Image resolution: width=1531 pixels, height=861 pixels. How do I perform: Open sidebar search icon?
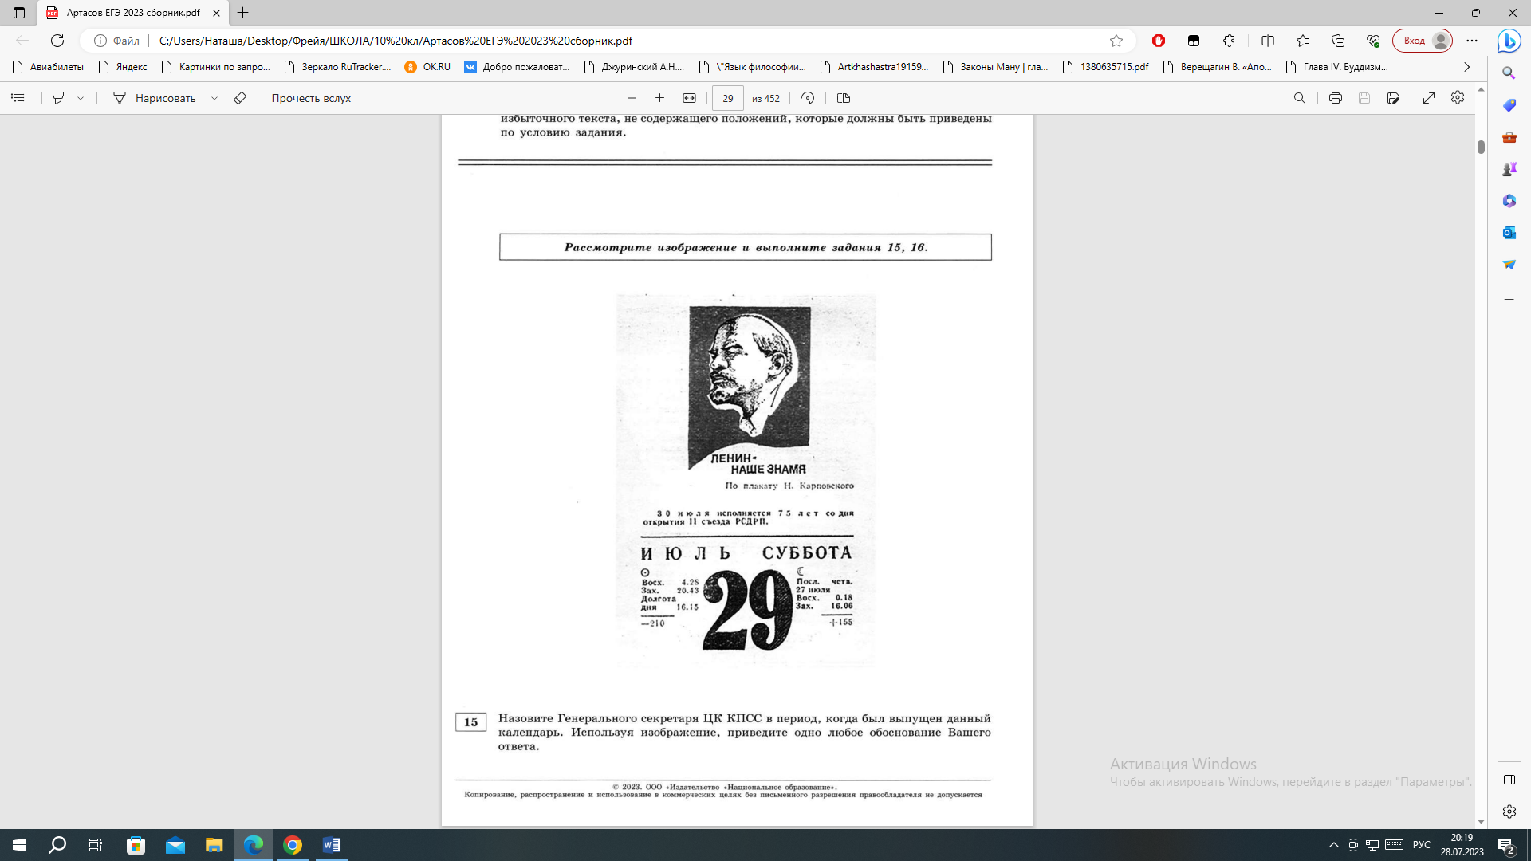click(1509, 73)
